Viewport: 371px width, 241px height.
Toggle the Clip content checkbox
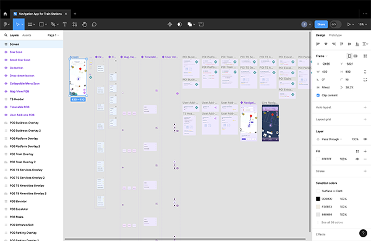point(318,95)
